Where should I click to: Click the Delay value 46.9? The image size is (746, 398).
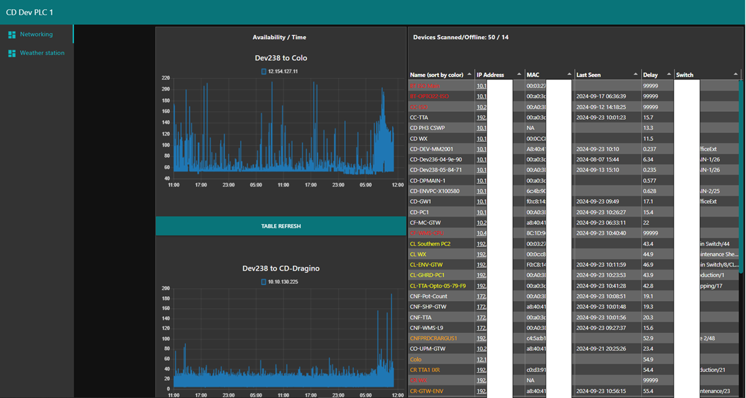(x=648, y=265)
